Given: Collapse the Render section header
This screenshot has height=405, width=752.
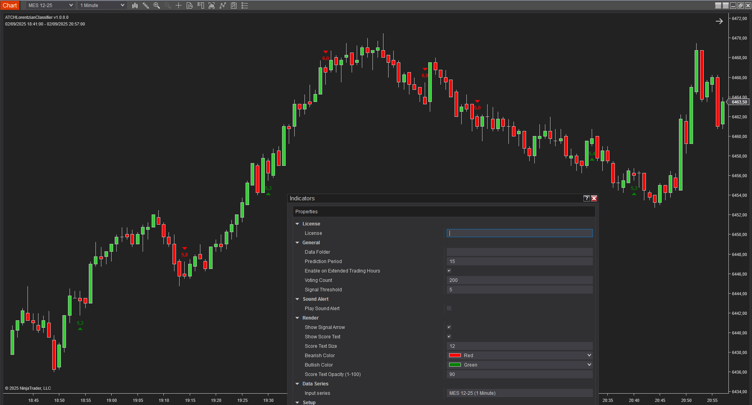Looking at the screenshot, I should click(297, 318).
